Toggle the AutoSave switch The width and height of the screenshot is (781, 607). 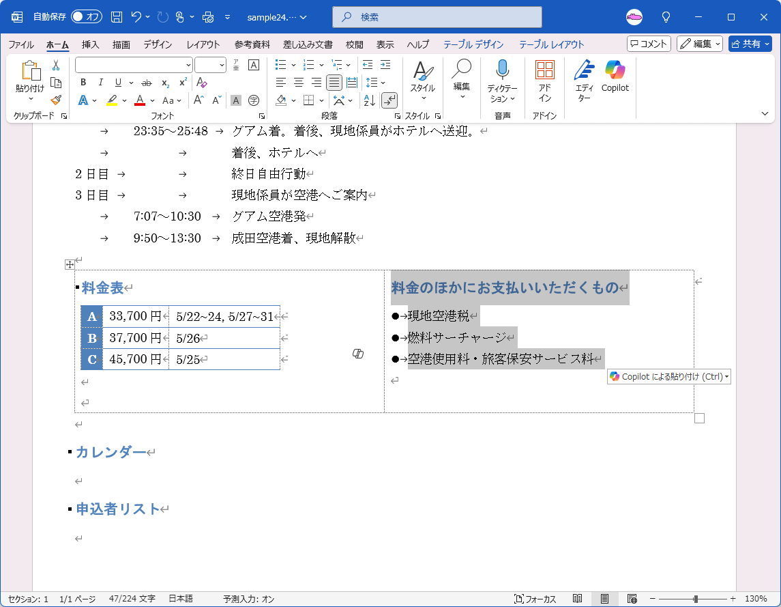86,16
